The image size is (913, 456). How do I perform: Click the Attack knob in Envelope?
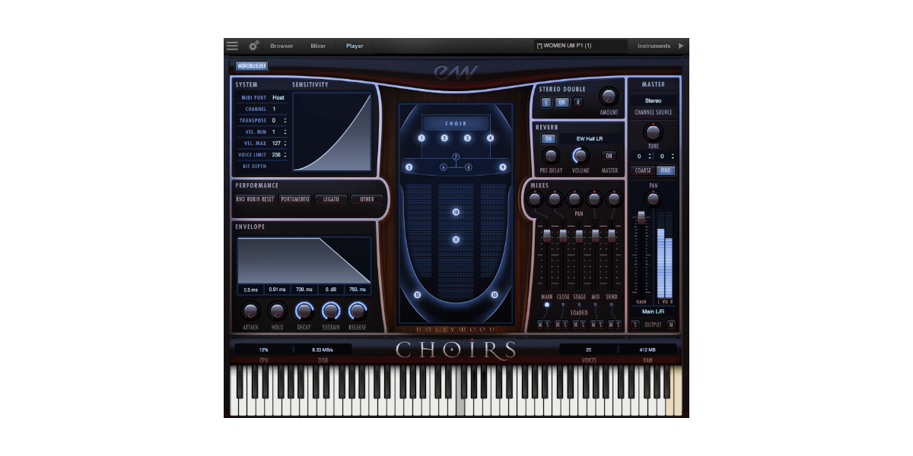[250, 311]
